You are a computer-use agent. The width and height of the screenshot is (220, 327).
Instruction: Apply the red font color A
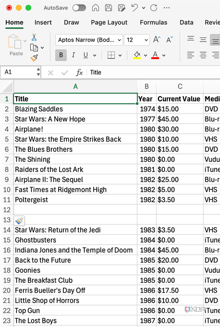155,55
